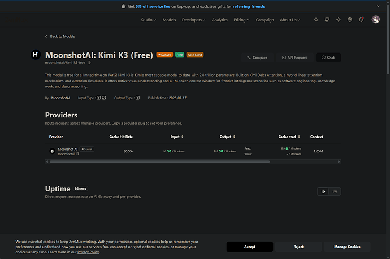Click the 1.05M context value
The height and width of the screenshot is (259, 390).
click(318, 151)
